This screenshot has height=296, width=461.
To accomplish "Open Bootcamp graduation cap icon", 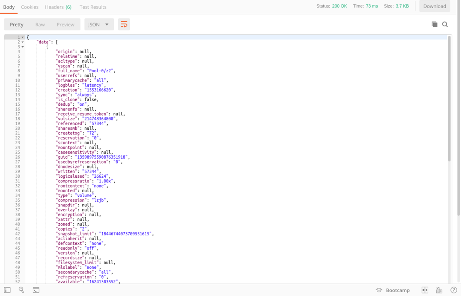I will [379, 290].
